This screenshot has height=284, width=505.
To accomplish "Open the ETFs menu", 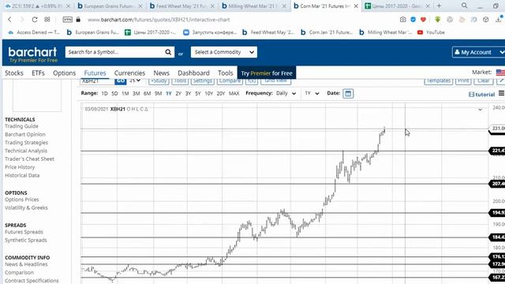I will pos(38,73).
